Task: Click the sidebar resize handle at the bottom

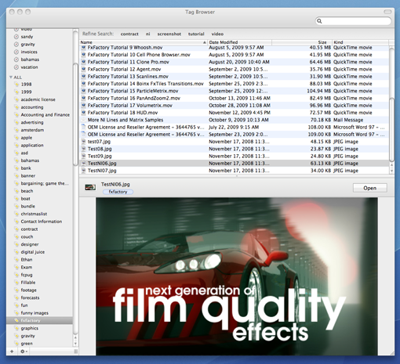Action: tap(76, 351)
